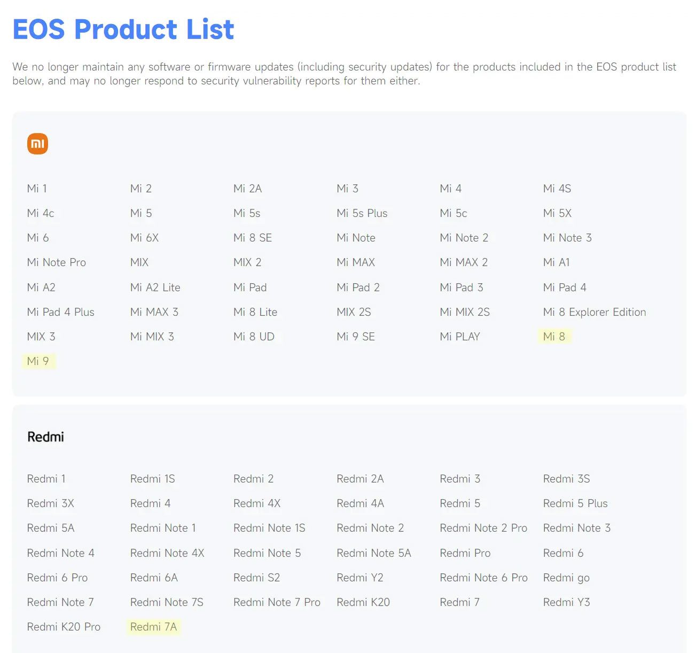Click the highlighted Redmi 7A entry
Viewport: 696px width, 653px height.
pos(153,627)
